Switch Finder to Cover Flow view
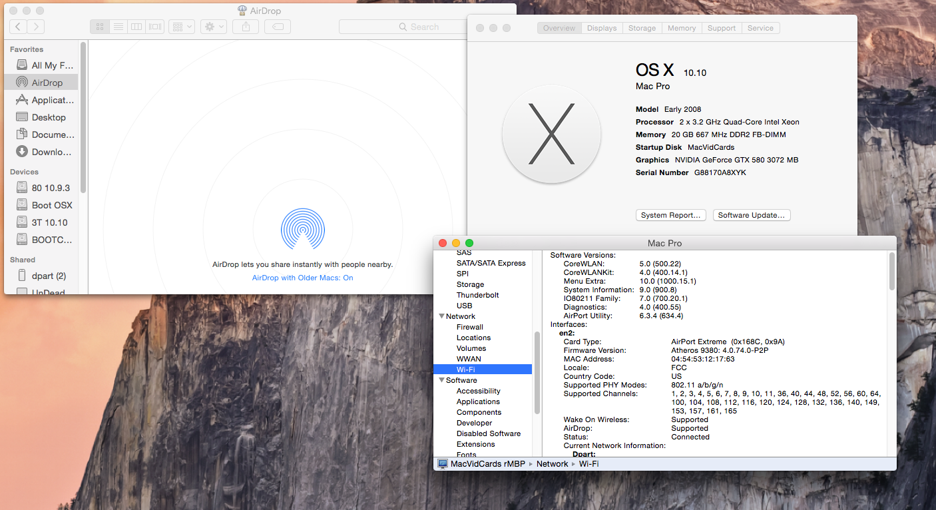The width and height of the screenshot is (936, 510). pos(155,27)
